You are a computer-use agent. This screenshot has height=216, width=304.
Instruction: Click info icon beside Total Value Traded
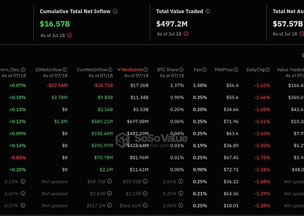pyautogui.click(x=208, y=11)
